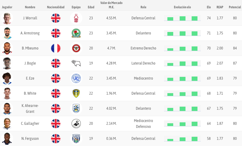Sort table by Edad header
Screen dimensions: 242x146
point(91,7)
